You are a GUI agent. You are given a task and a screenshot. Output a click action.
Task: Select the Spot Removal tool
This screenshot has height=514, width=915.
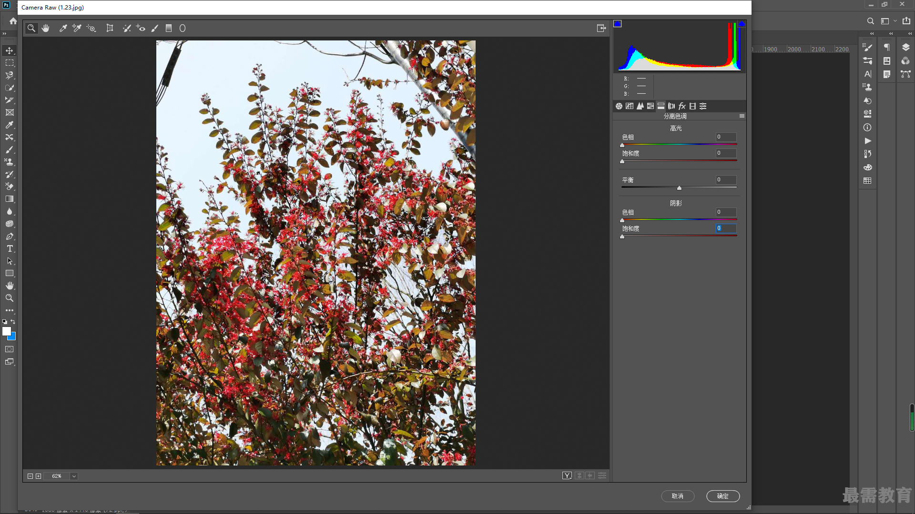pos(127,28)
